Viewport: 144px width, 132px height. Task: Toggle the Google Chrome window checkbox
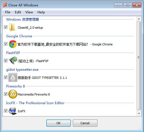point(6,44)
